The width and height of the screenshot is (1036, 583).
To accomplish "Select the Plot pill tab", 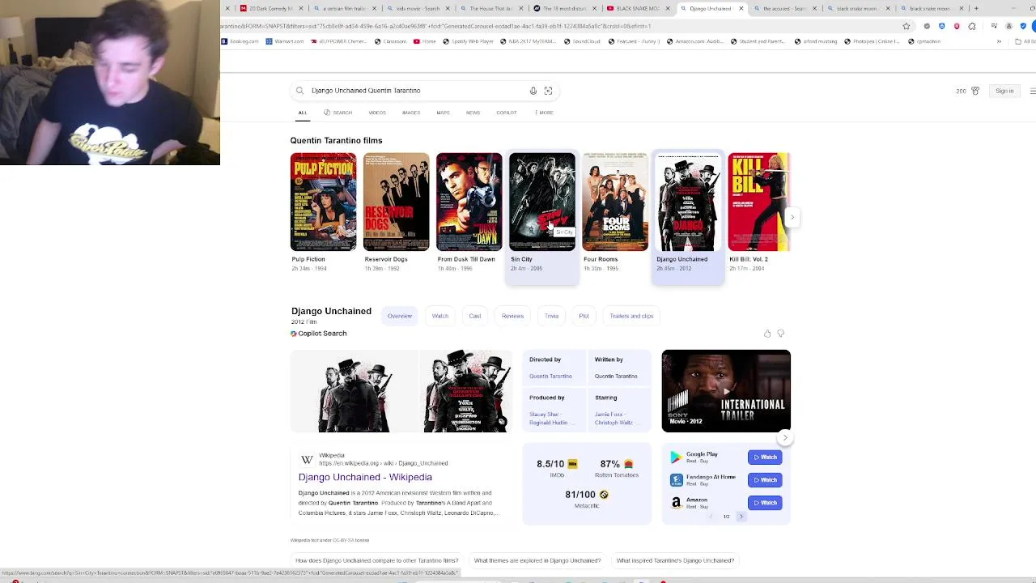I will 584,316.
